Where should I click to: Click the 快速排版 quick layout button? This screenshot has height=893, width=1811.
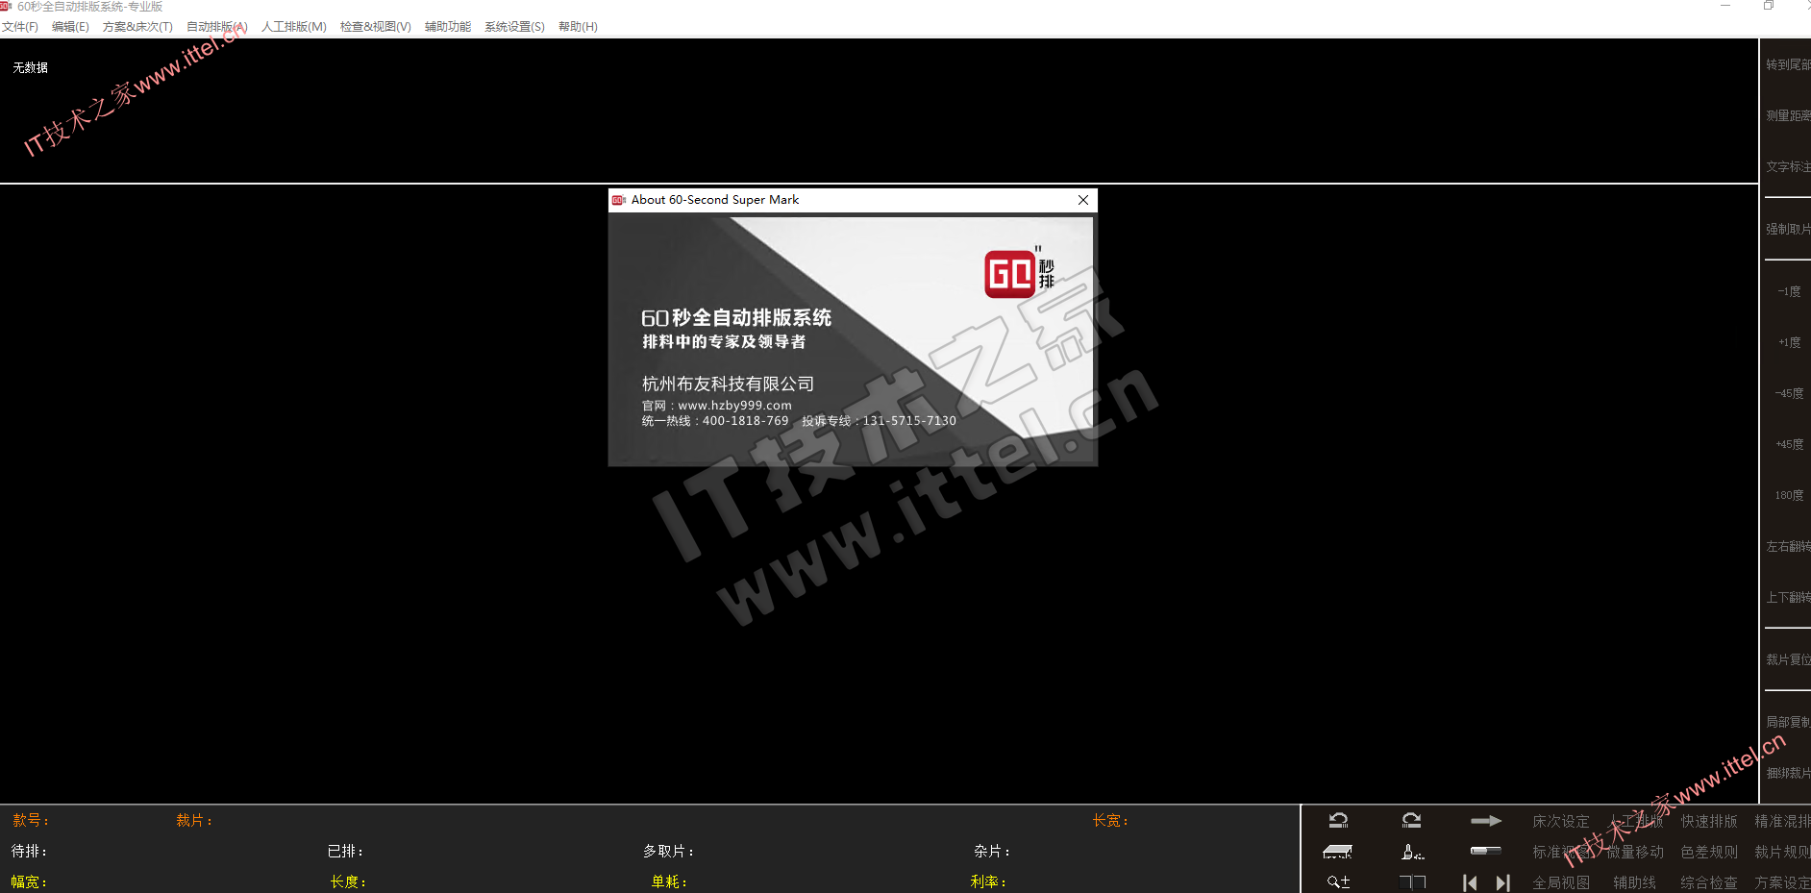(x=1709, y=821)
